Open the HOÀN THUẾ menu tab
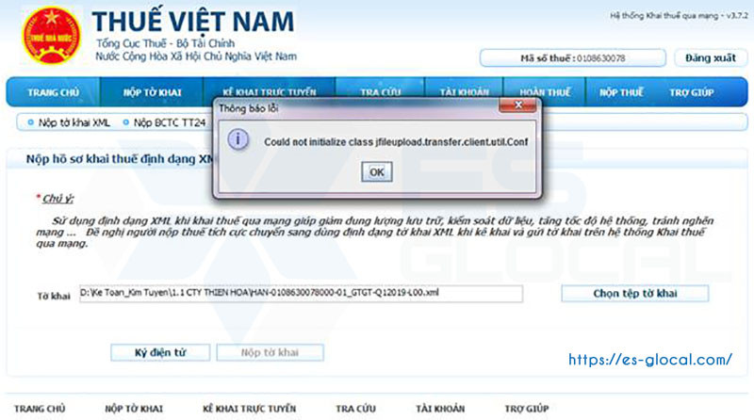 (x=545, y=92)
